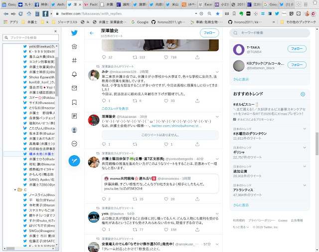The width and height of the screenshot is (319, 252).
Task: Click さらに表示 under trends
Action: (241, 205)
